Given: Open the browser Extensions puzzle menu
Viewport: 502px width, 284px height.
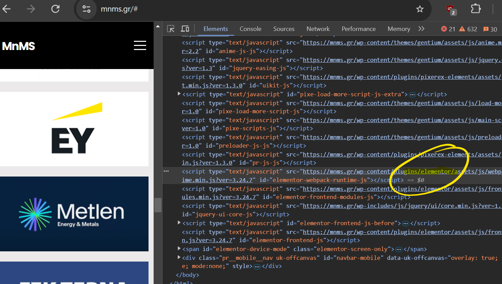Looking at the screenshot, I should click(x=476, y=9).
